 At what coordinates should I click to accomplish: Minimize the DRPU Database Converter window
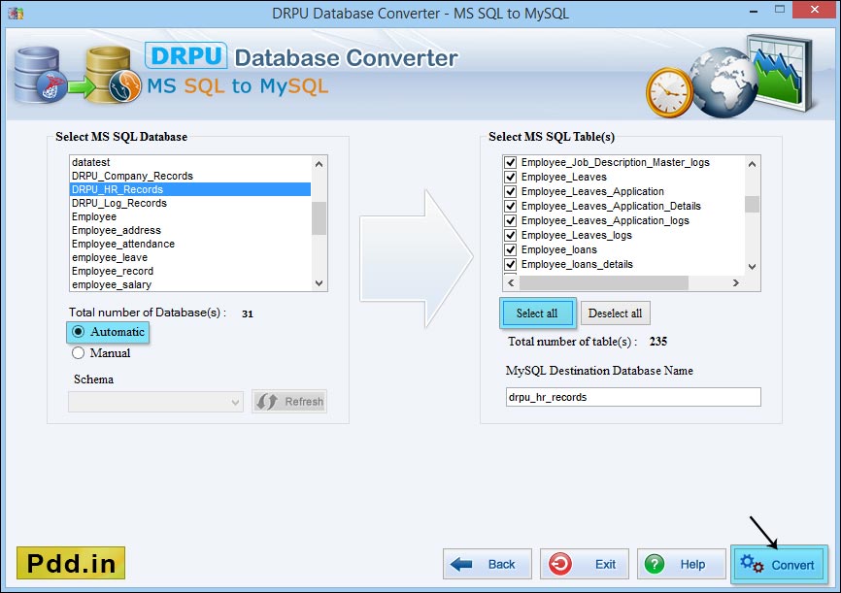pos(754,11)
